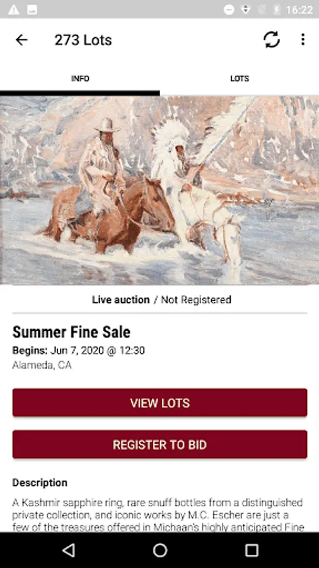The width and height of the screenshot is (319, 568).
Task: Click the VIEW LOTS button
Action: 160,403
